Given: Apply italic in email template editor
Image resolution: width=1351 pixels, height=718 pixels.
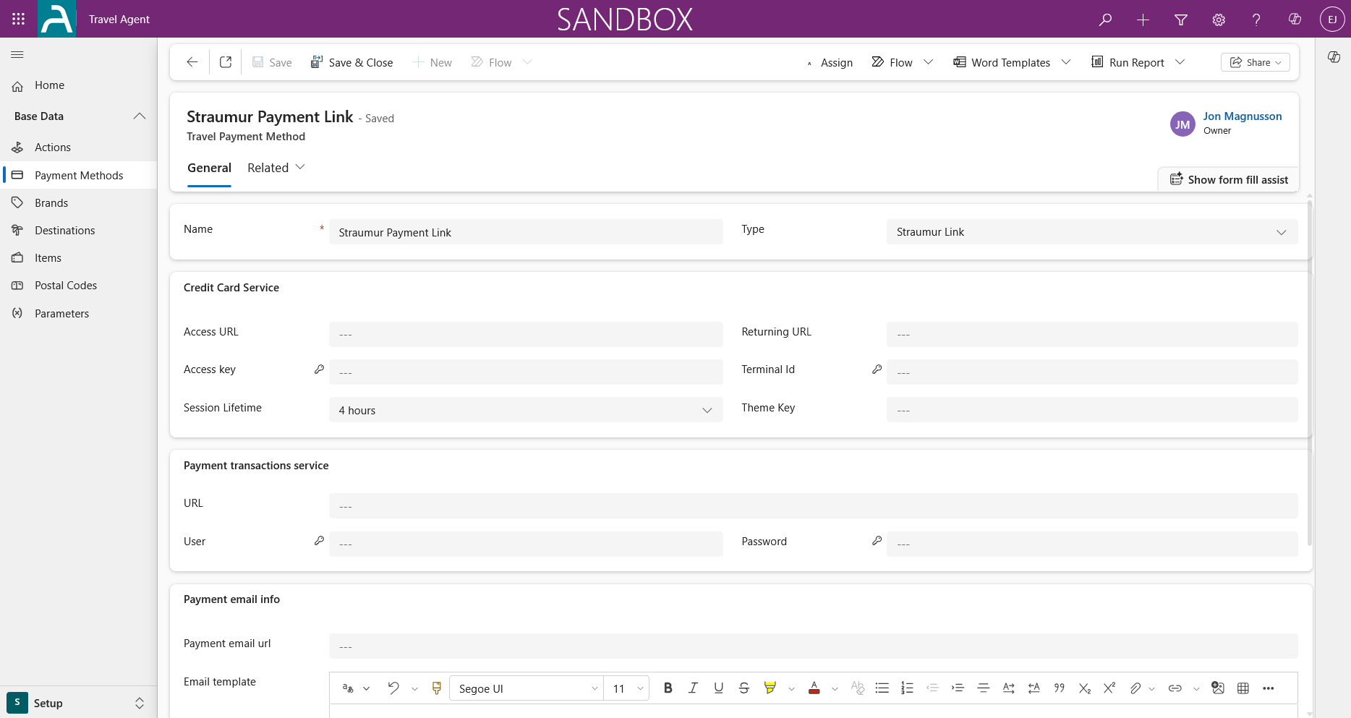Looking at the screenshot, I should pyautogui.click(x=693, y=688).
